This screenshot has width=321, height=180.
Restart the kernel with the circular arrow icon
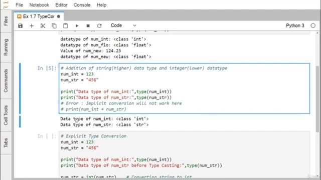click(x=99, y=25)
